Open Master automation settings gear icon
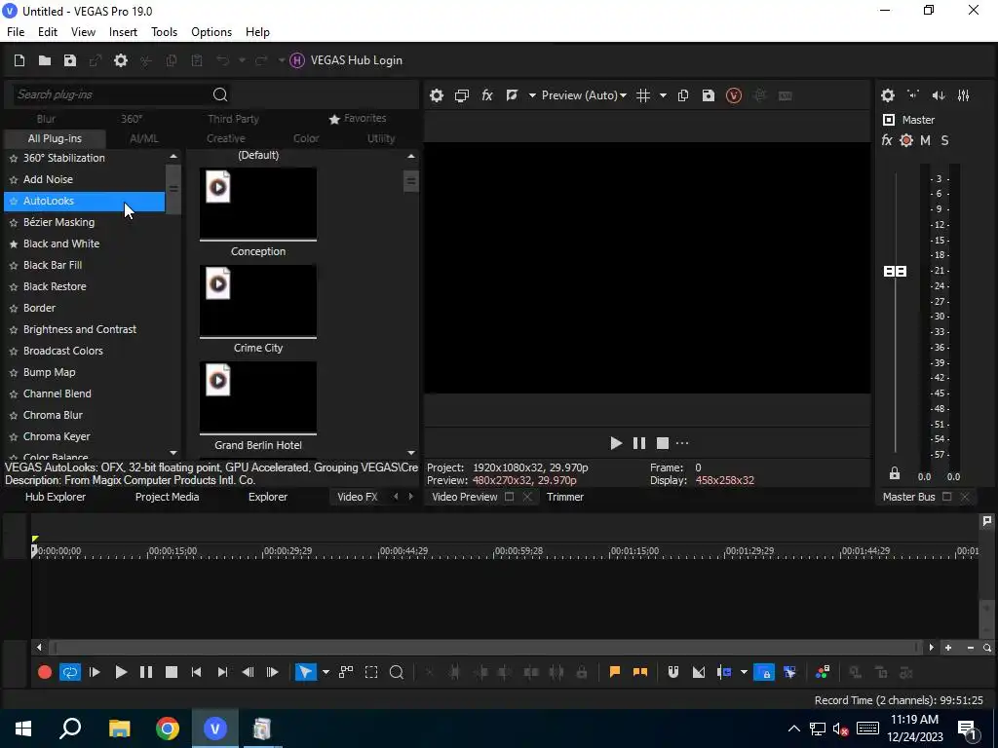 point(906,140)
